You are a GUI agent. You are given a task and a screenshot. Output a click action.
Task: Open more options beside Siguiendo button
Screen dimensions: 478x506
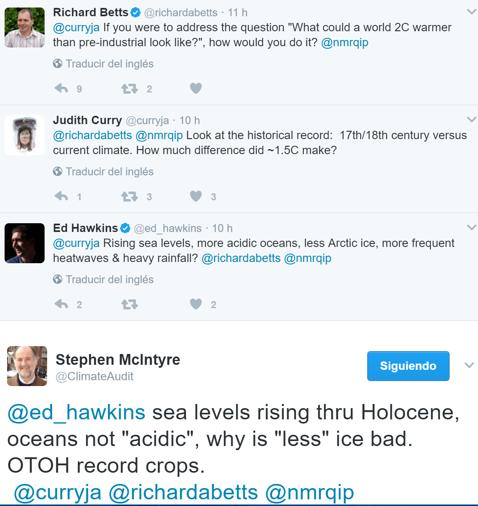pyautogui.click(x=469, y=366)
